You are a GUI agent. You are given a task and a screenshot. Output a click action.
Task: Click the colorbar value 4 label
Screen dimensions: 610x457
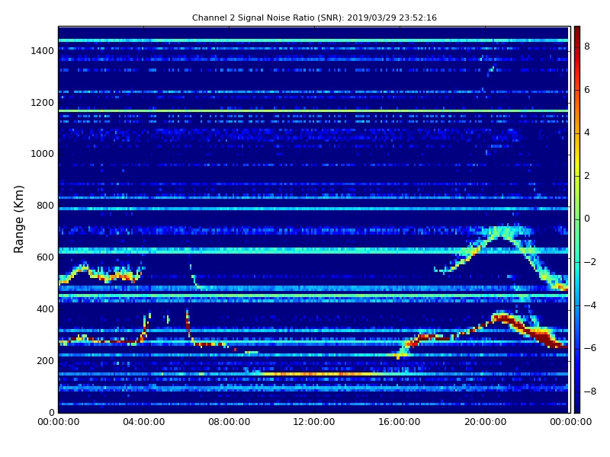pyautogui.click(x=587, y=133)
